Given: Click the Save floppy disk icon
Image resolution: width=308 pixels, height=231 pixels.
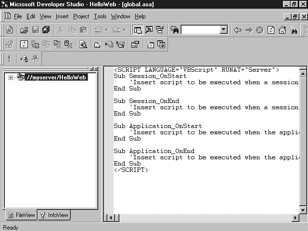Looking at the screenshot, I should click(x=35, y=30).
